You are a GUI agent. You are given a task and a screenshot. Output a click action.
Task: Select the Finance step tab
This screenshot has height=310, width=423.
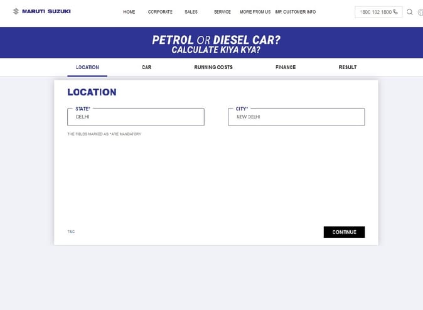point(286,67)
